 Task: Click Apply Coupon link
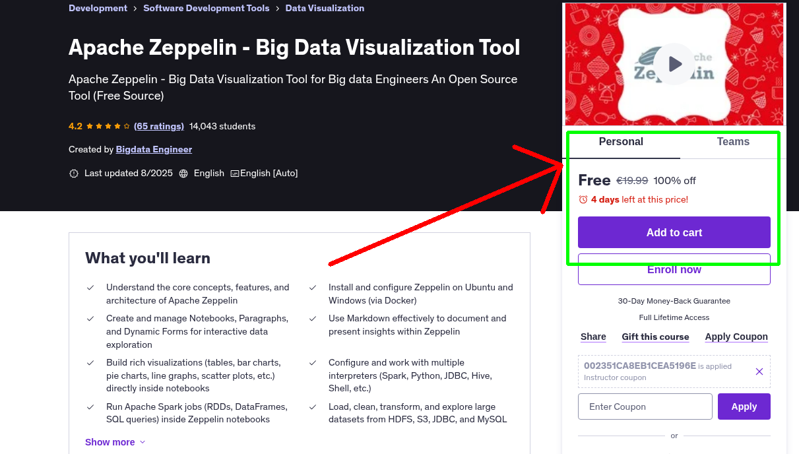pos(736,337)
